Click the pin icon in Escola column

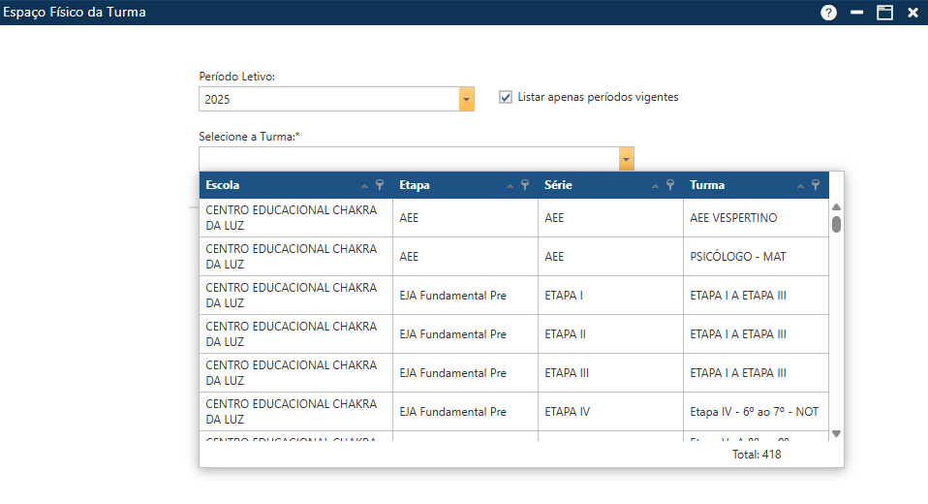380,185
